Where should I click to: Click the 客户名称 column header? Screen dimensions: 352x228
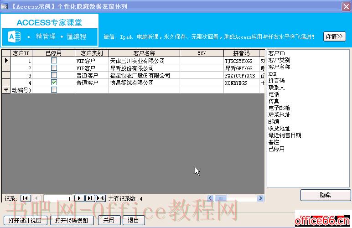pos(145,53)
